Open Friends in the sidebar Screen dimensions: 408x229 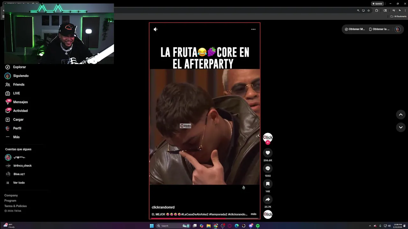coord(19,85)
